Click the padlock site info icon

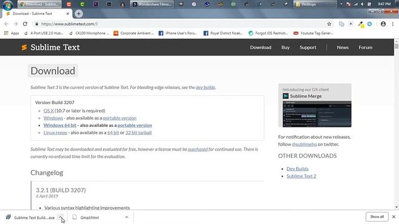37,24
